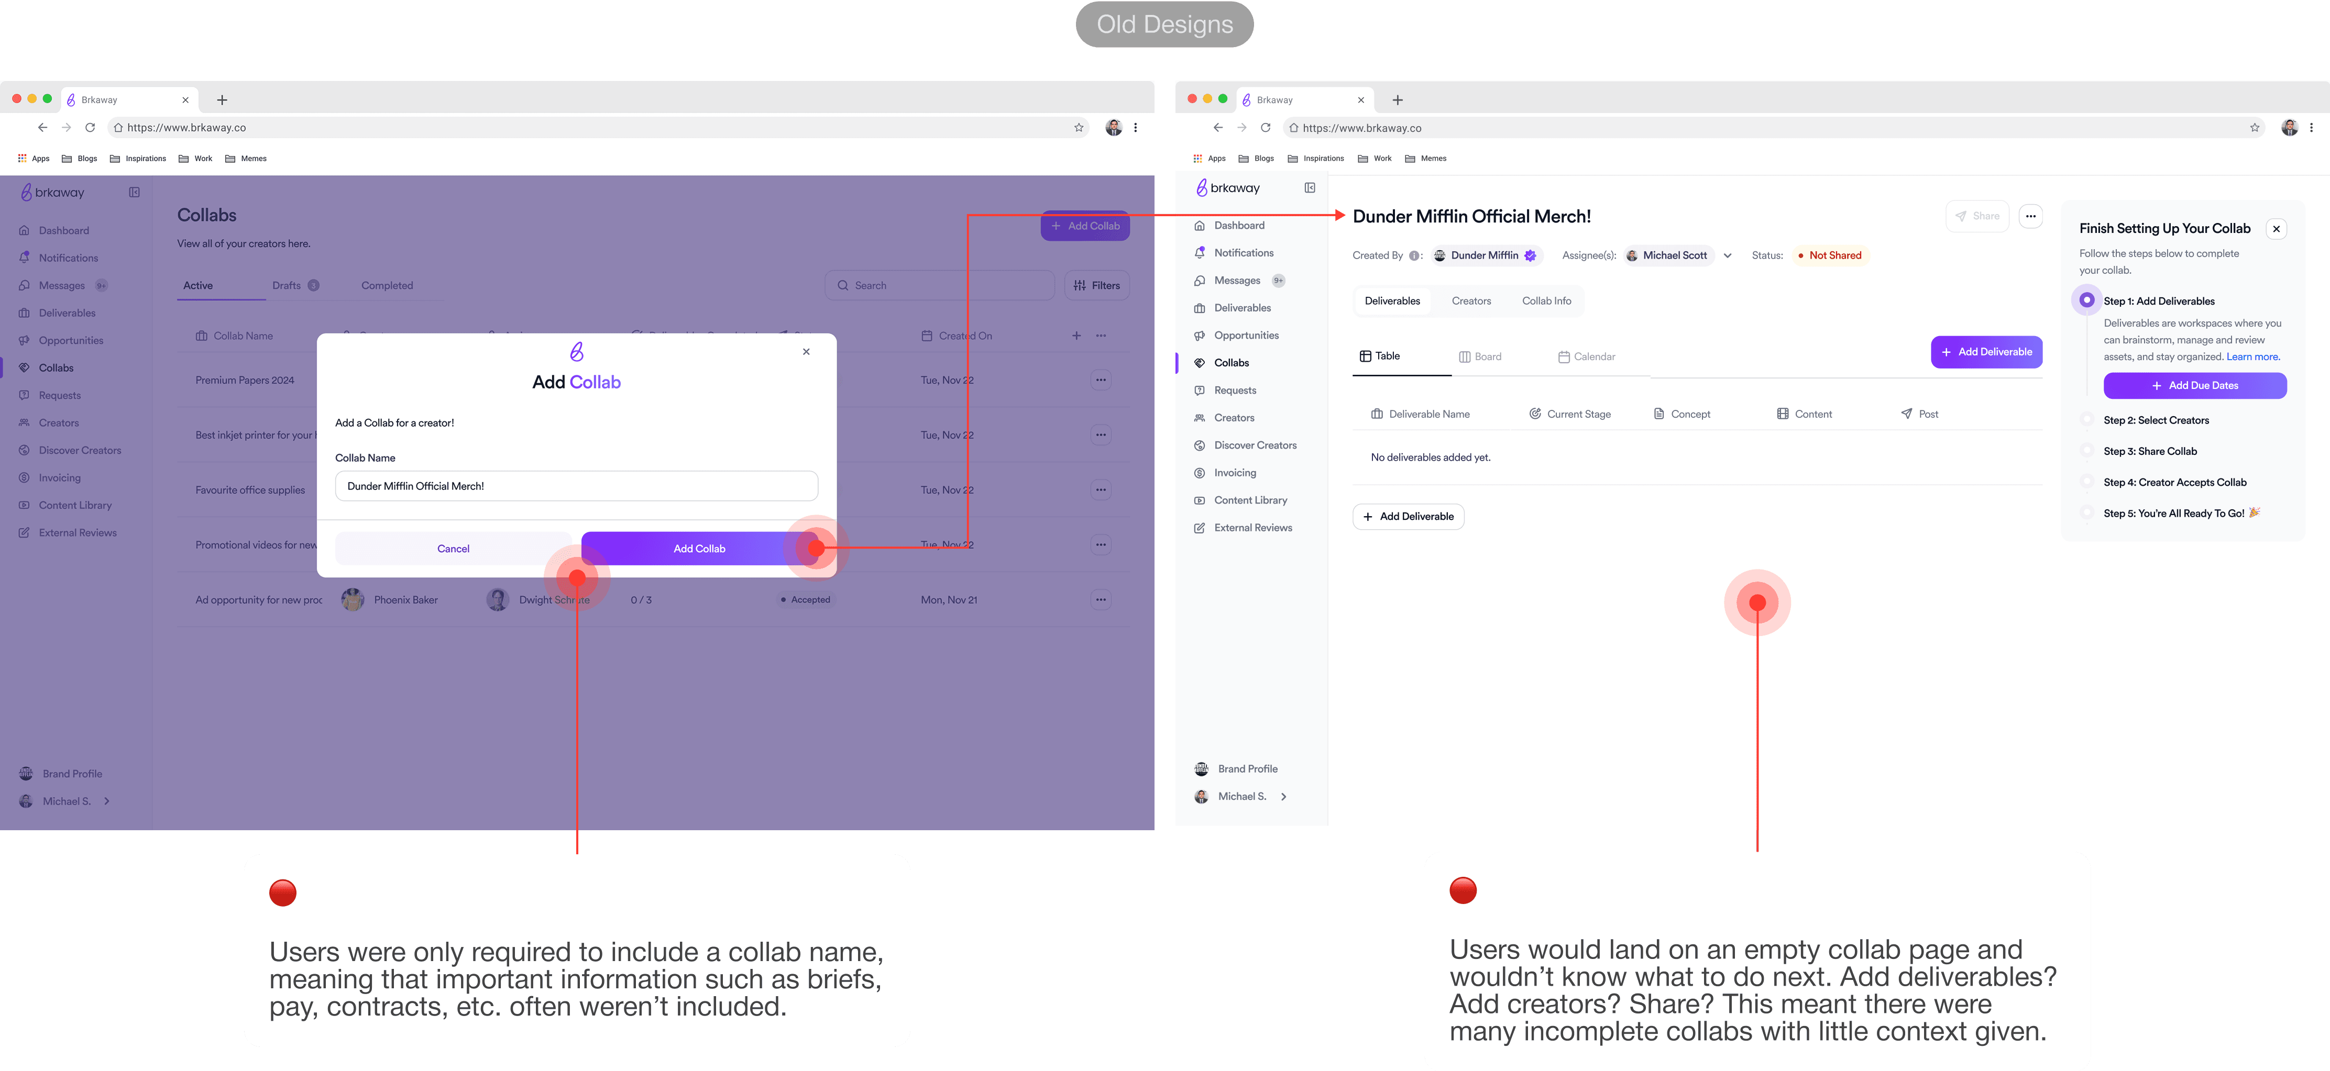
Task: Click the profile avatar in the Dunder Mifflin Merch window toolbar
Action: 2289,127
